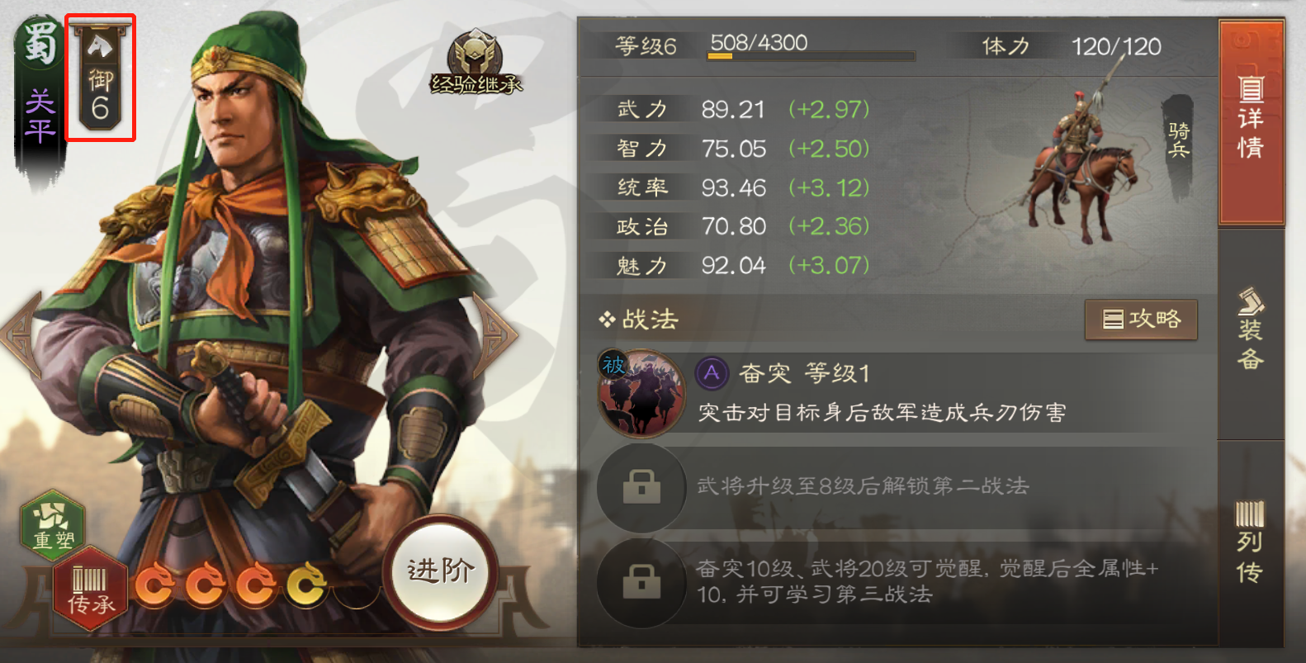
Task: Click the 御 6 banner badge
Action: [x=100, y=78]
